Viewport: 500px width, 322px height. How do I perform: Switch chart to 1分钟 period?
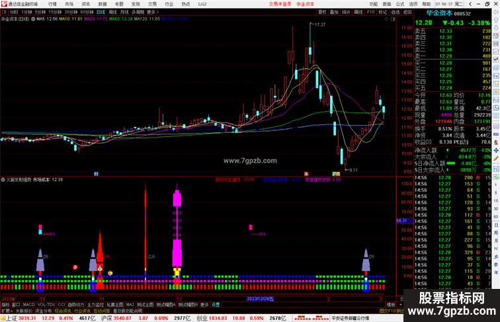coord(26,12)
